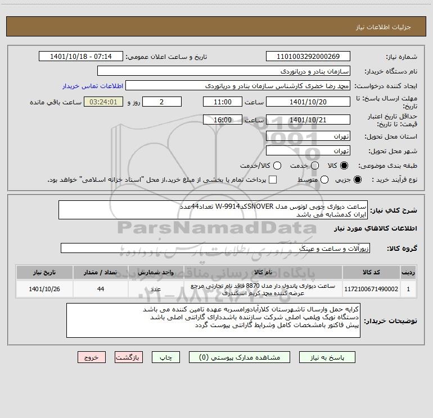Click row number cell 1

coord(408,289)
